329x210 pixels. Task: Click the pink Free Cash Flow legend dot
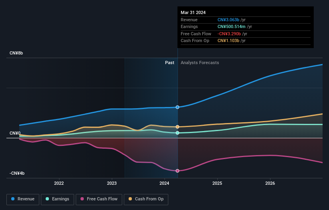tap(82, 199)
